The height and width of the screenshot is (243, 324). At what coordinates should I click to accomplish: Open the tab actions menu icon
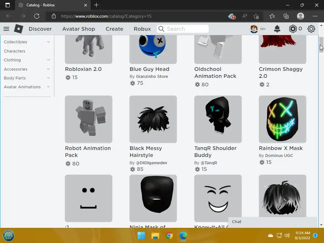(8, 5)
